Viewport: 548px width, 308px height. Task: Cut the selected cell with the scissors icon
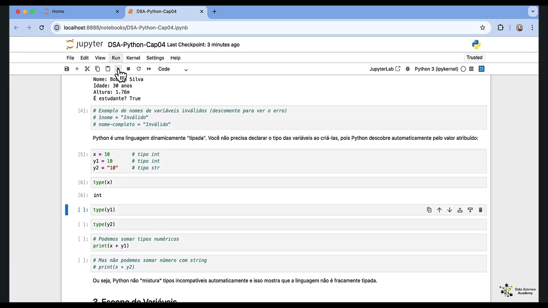pos(87,69)
